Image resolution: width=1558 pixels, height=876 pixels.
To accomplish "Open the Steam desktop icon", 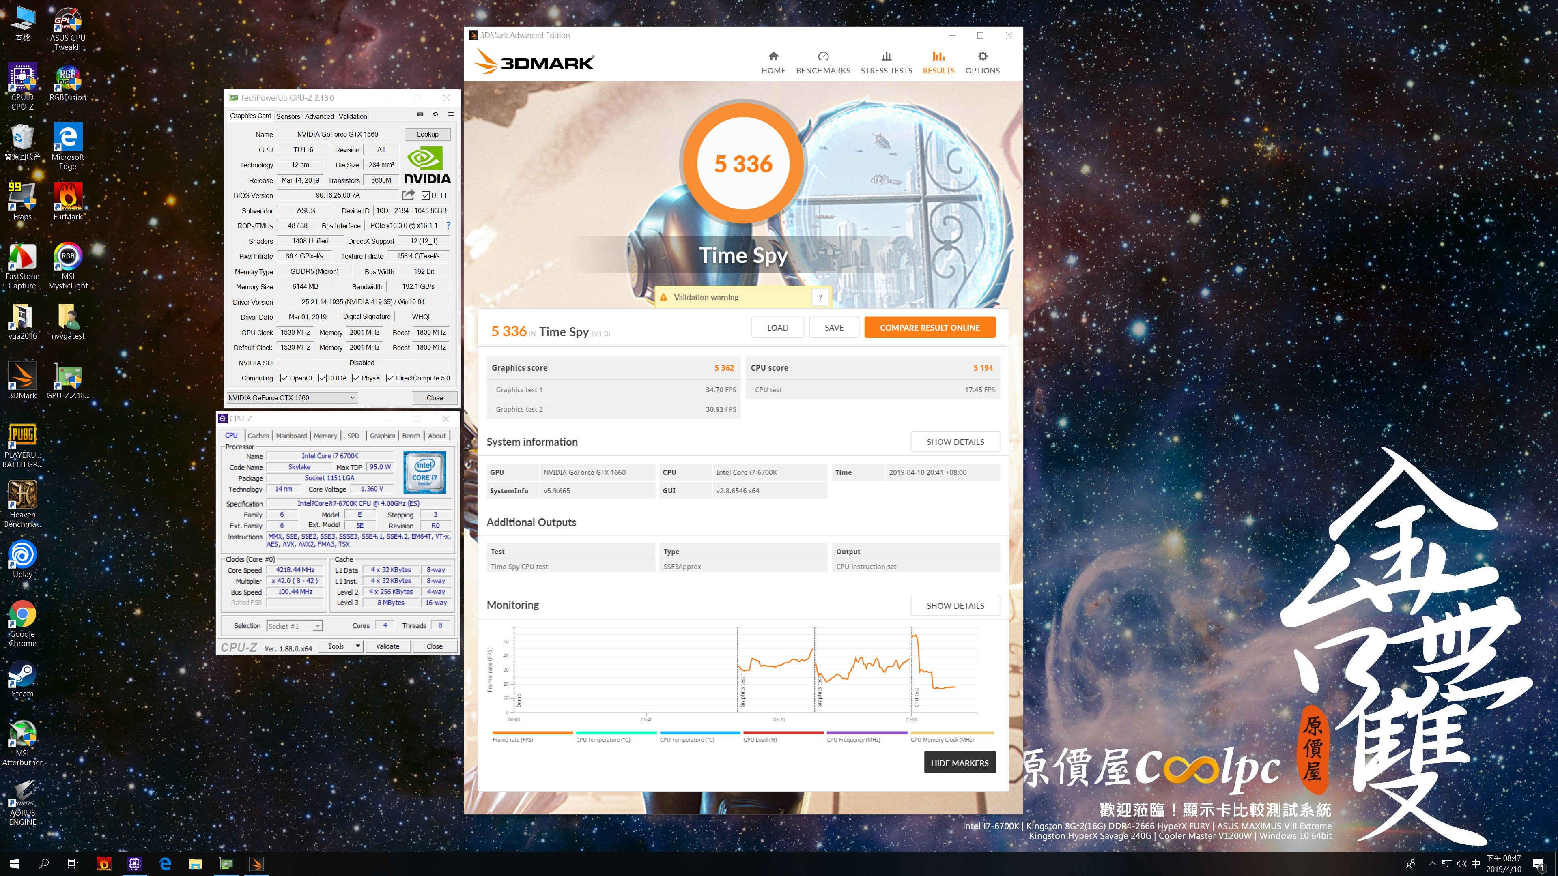I will 22,680.
